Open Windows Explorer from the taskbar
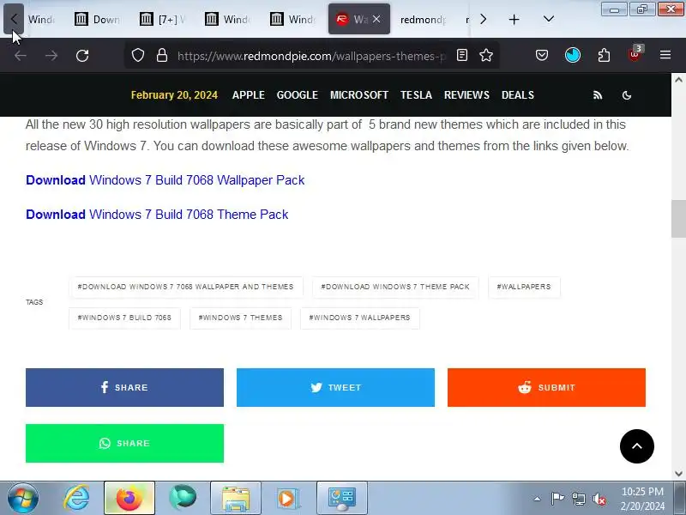This screenshot has height=515, width=686. 235,498
